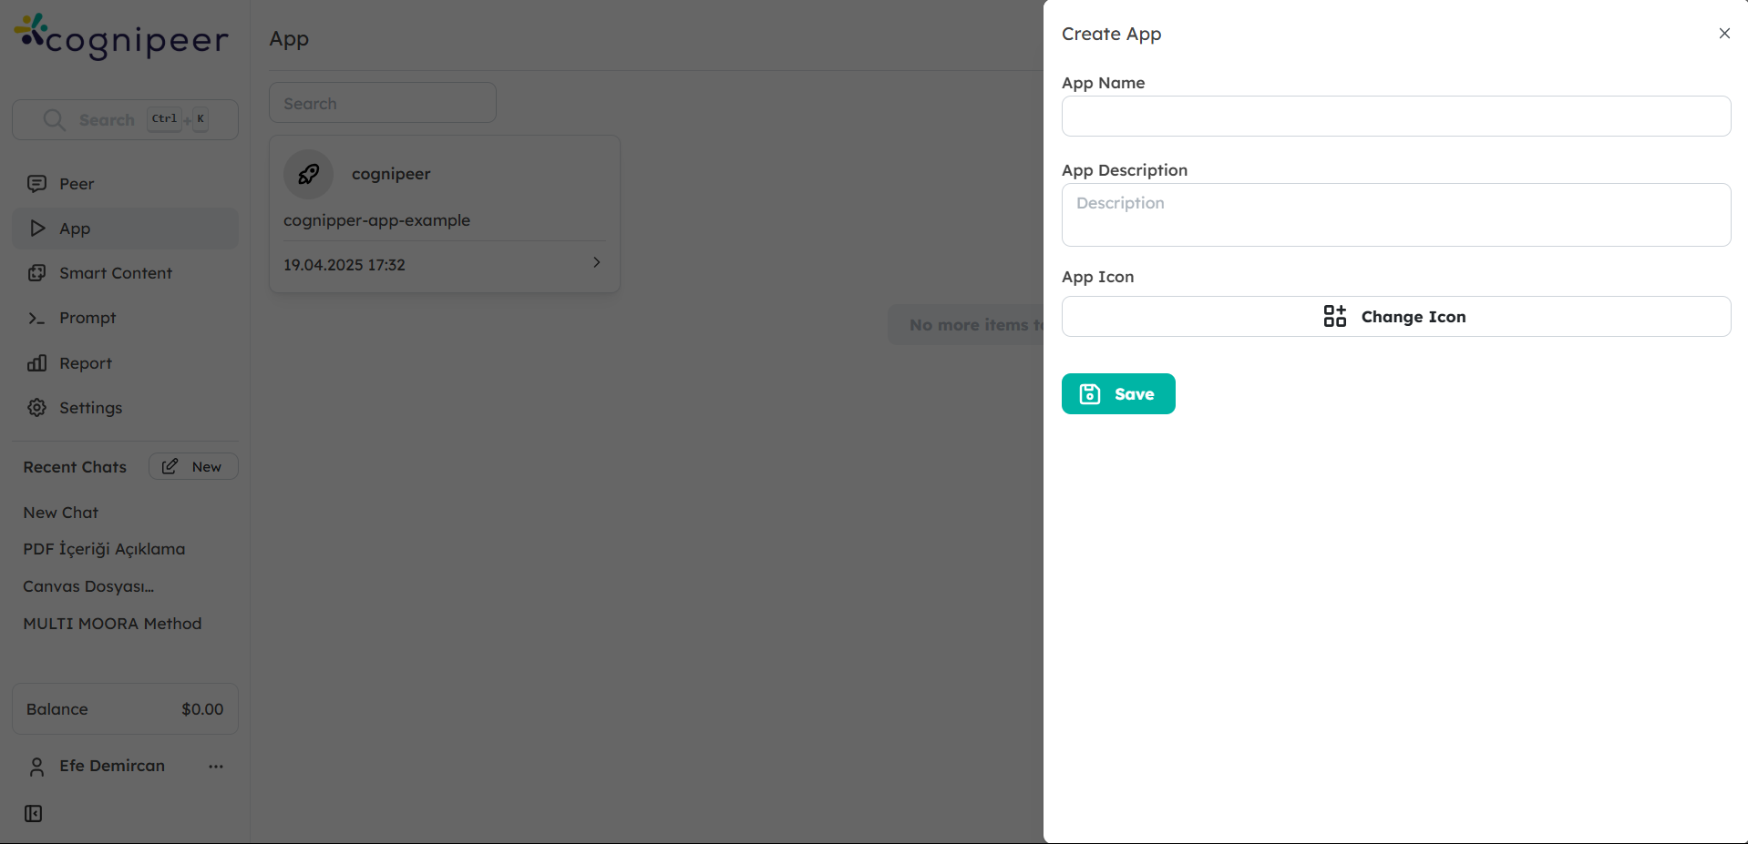The height and width of the screenshot is (844, 1748).
Task: Open the New Chat entry
Action: click(x=60, y=512)
